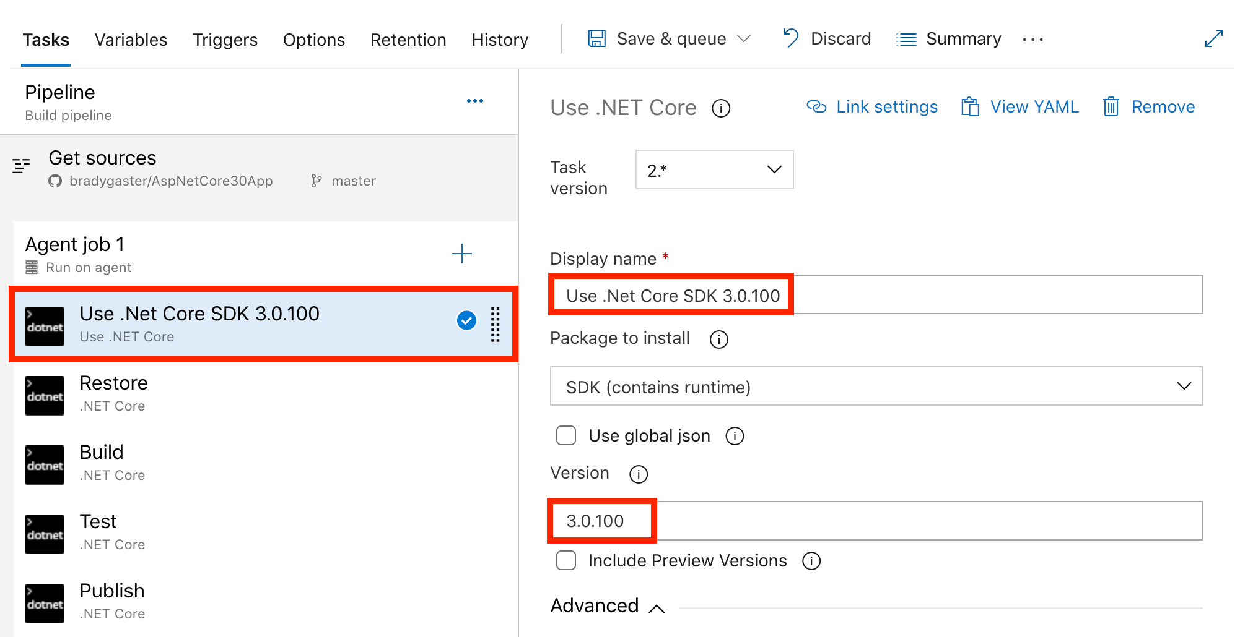Switch to the Variables tab
This screenshot has height=637, width=1240.
point(131,40)
